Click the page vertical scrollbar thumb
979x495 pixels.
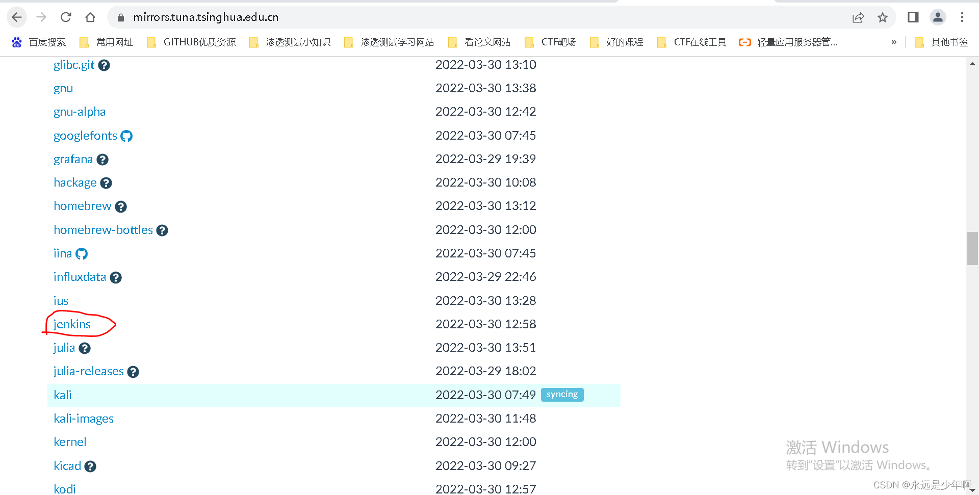coord(972,248)
